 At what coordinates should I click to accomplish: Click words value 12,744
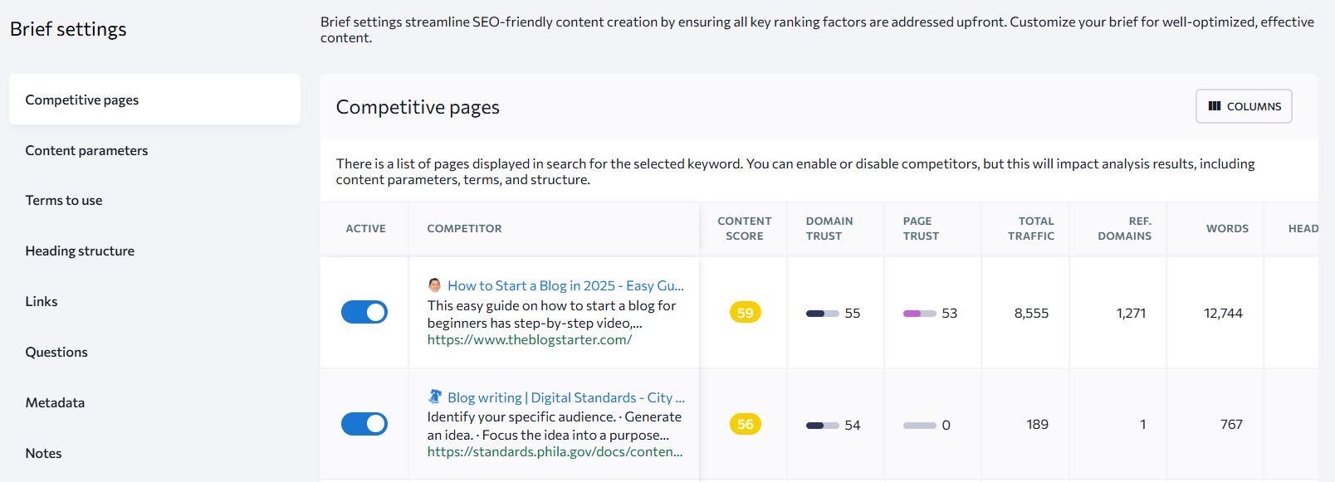1223,313
